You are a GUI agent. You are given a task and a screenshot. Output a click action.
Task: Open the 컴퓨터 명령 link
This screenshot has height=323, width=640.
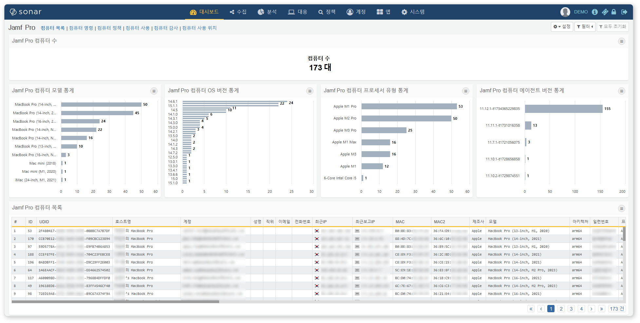(x=81, y=28)
